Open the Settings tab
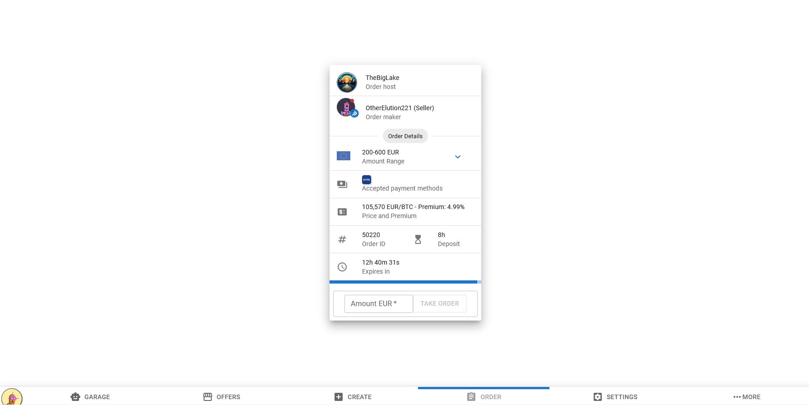This screenshot has width=809, height=405. [615, 397]
